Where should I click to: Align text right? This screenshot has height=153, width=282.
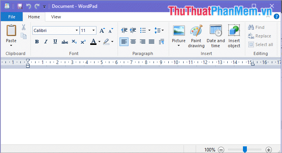(x=143, y=42)
